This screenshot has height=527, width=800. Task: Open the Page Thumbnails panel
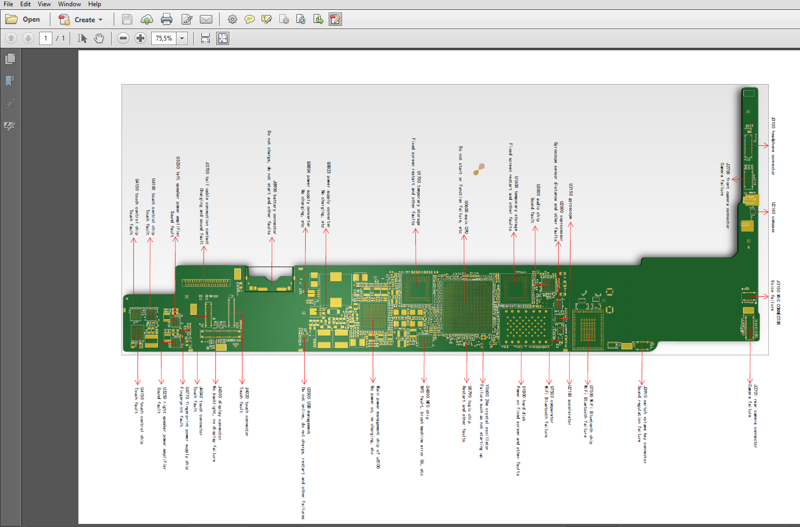(x=10, y=59)
